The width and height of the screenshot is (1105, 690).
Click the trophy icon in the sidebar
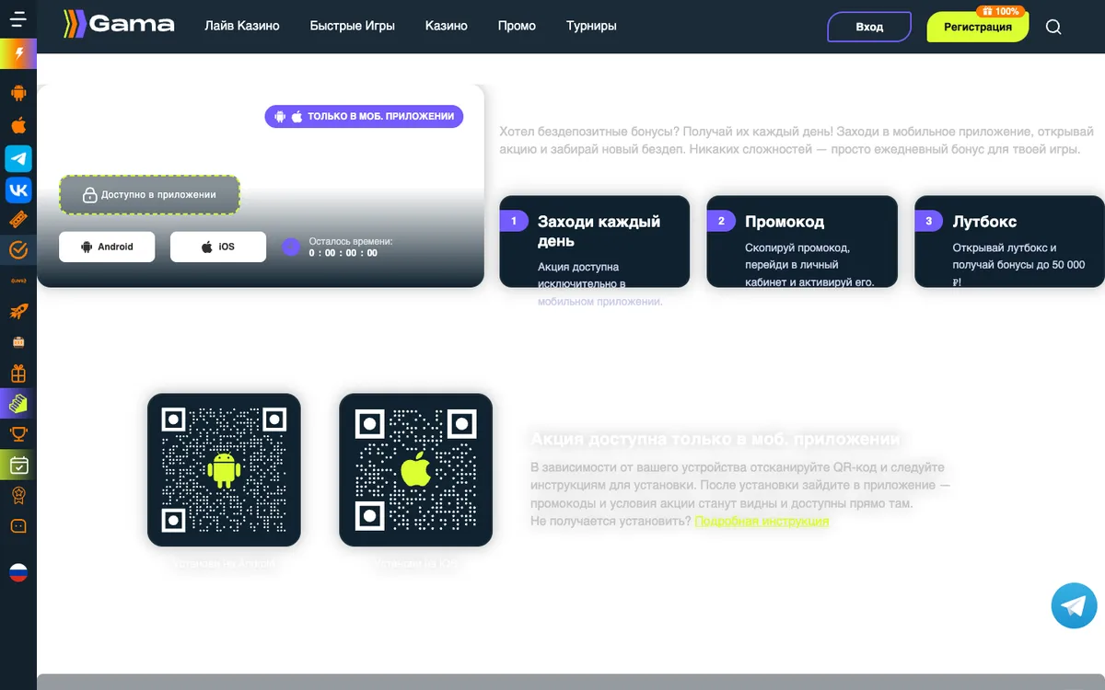coord(18,433)
